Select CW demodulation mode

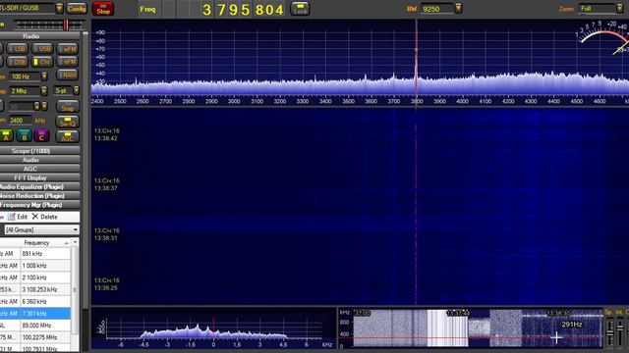[x=42, y=62]
